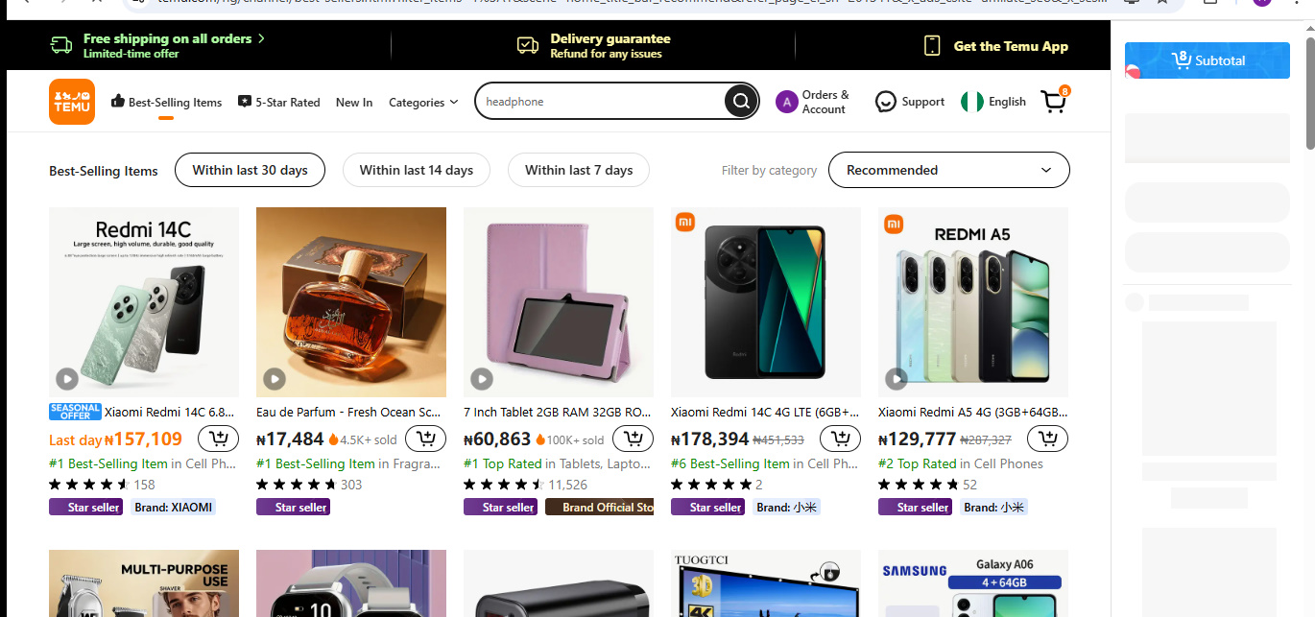Image resolution: width=1315 pixels, height=617 pixels.
Task: Click the ₦129,777 price
Action: click(917, 439)
